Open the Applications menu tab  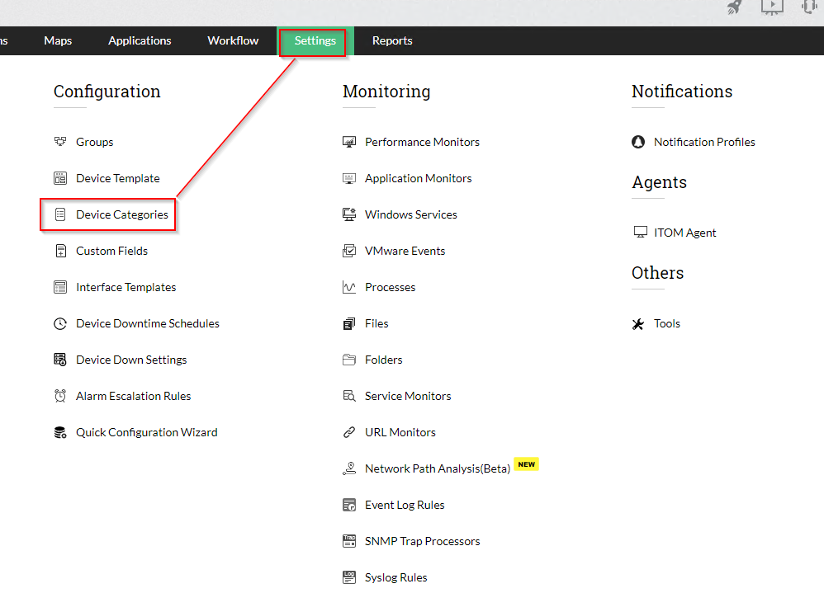click(x=140, y=40)
